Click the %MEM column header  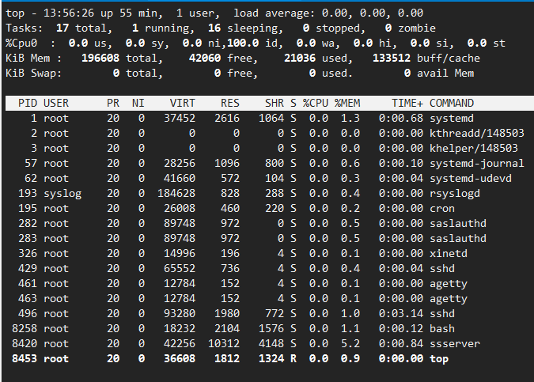click(x=348, y=103)
